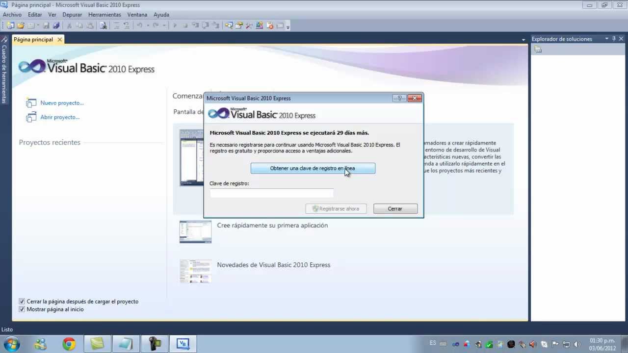The height and width of the screenshot is (353, 628).
Task: Close the Explorador de soluciones panel
Action: [x=621, y=39]
